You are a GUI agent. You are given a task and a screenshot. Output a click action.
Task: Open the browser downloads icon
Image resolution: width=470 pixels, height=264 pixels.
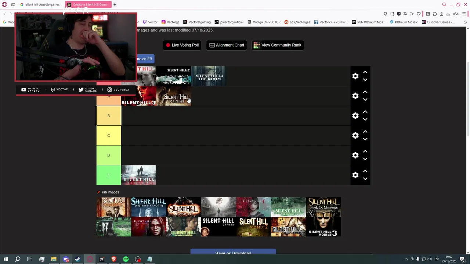[448, 14]
